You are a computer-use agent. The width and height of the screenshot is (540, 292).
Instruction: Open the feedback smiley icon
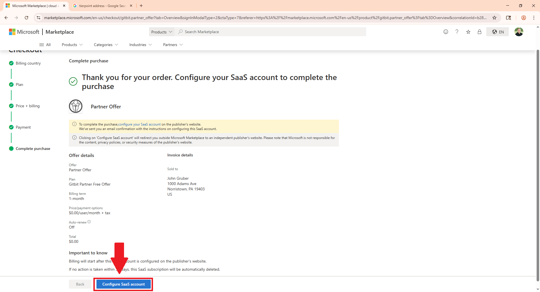tap(446, 32)
